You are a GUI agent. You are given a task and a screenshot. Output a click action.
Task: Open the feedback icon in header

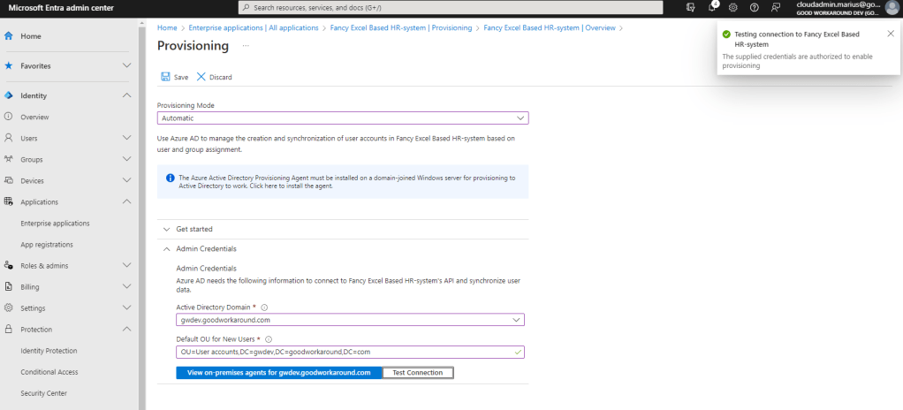tap(775, 7)
